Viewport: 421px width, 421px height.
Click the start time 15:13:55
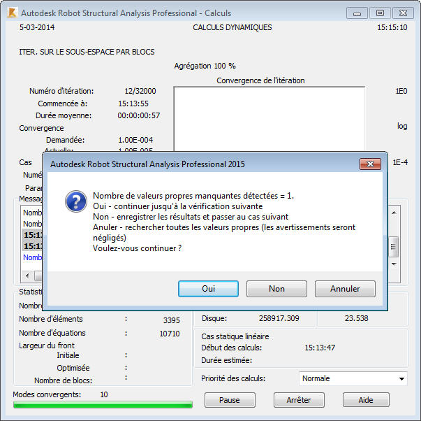133,104
